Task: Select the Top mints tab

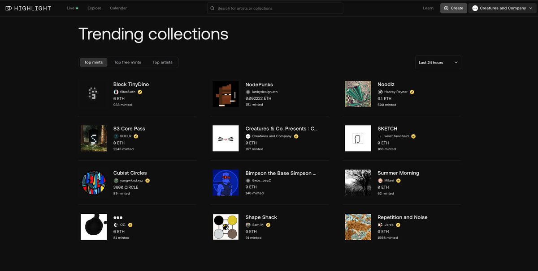Action: tap(93, 62)
